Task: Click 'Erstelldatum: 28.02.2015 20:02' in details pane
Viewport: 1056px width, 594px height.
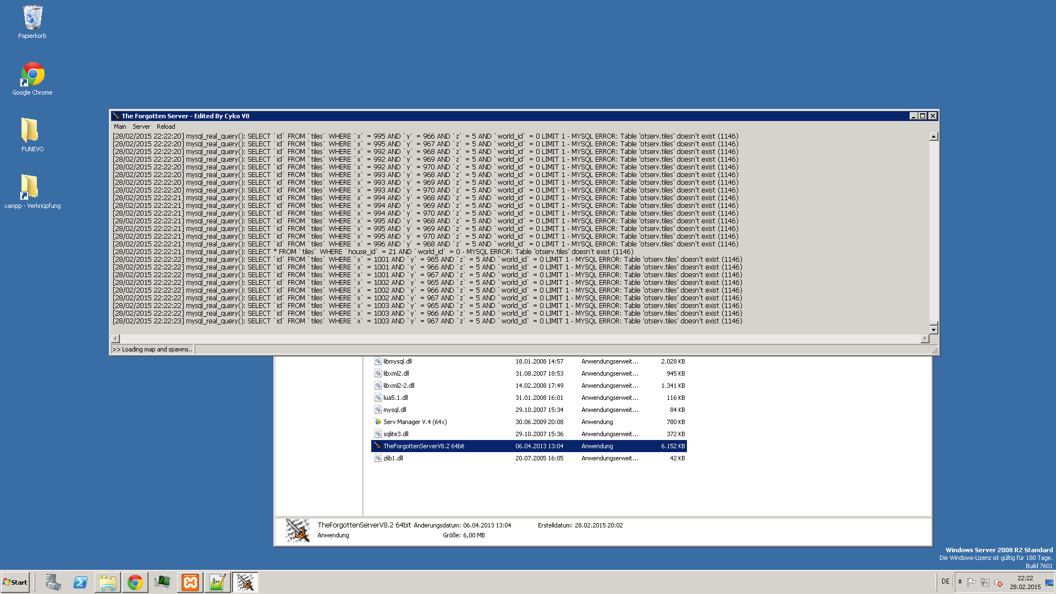Action: [580, 525]
